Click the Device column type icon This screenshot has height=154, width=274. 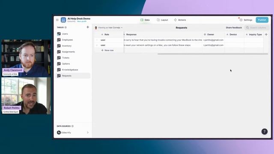(227, 34)
